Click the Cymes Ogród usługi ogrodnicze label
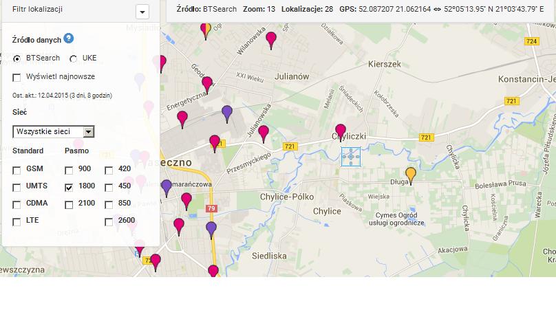The height and width of the screenshot is (330, 556). (396, 219)
